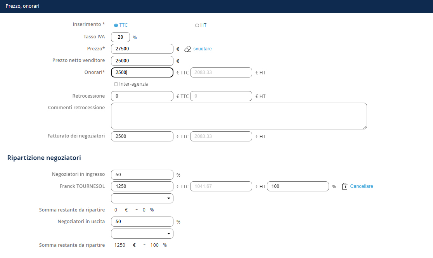Click the Retrocessione TTC input field
Viewport: 433px width, 258px height.
point(142,96)
